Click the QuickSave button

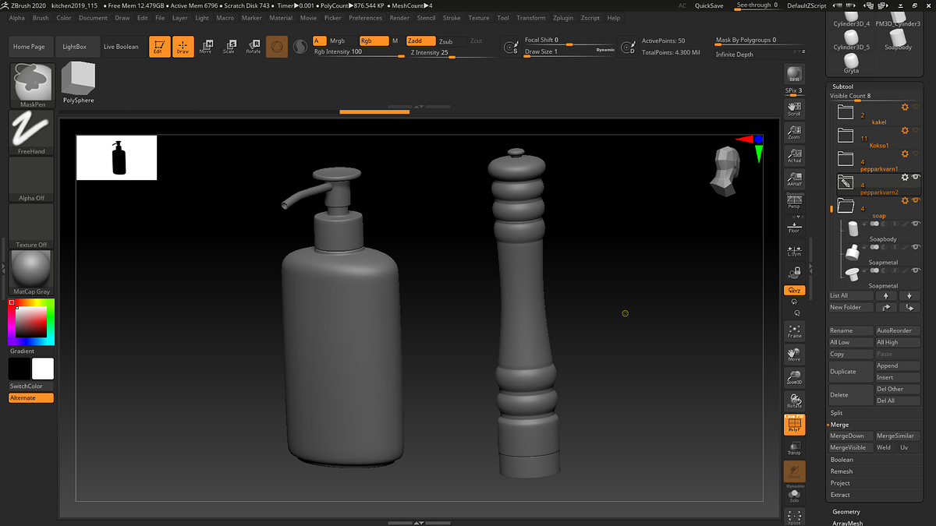click(x=709, y=5)
